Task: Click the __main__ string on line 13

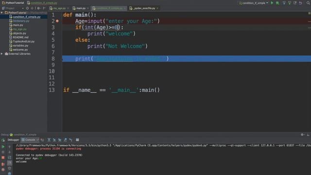Action: click(x=123, y=90)
